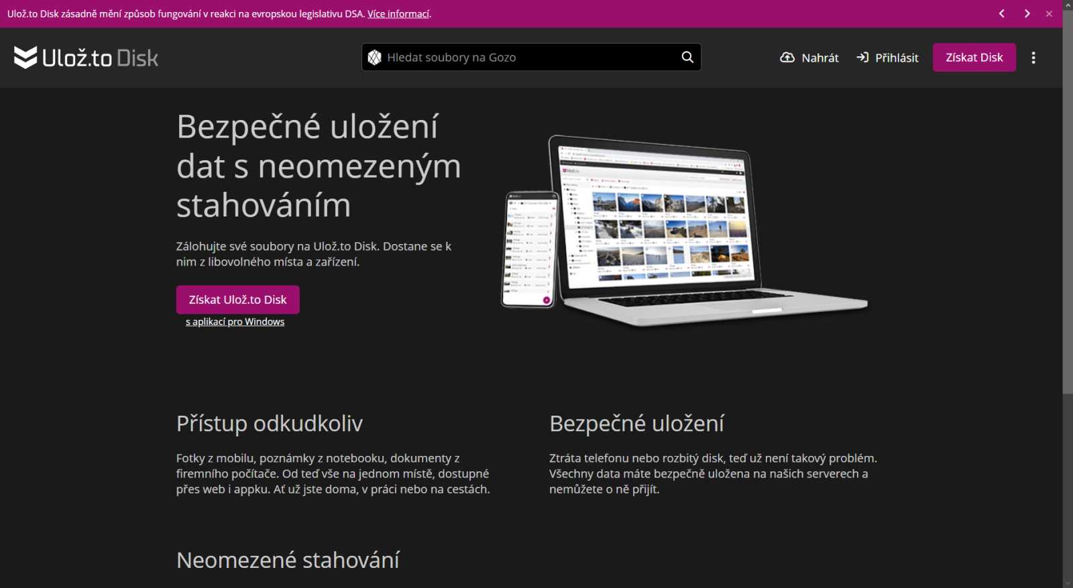
Task: Click the Získat Ulož.to Disk button
Action: pyautogui.click(x=238, y=300)
